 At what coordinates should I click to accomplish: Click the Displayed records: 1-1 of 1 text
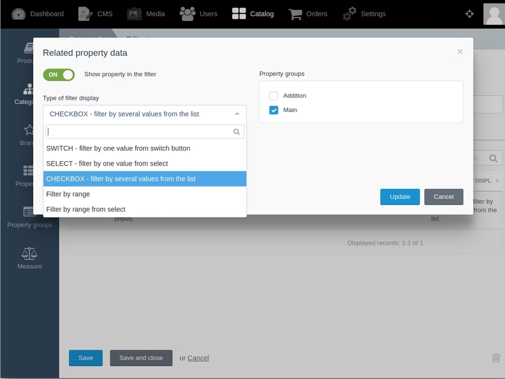(x=385, y=243)
